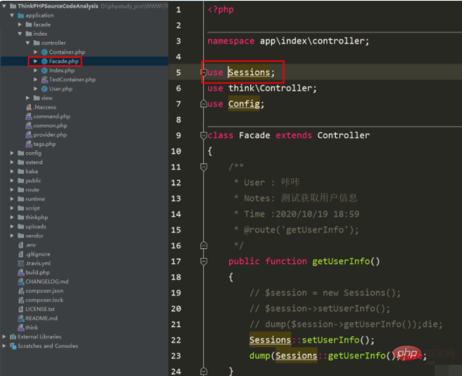Viewport: 462px width, 376px height.
Task: Click the Index.php class icon
Action: 44,70
